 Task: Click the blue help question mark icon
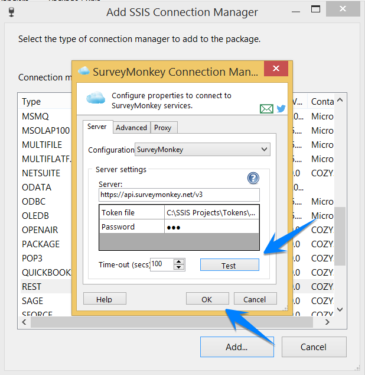coord(253,178)
